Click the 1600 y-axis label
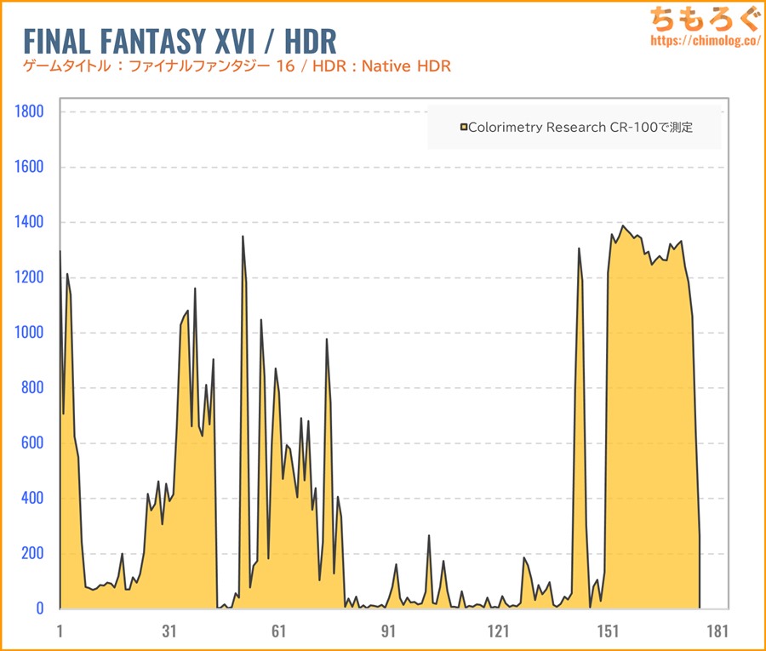Image resolution: width=766 pixels, height=651 pixels. point(29,167)
